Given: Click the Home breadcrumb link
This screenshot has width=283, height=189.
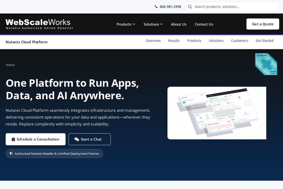Looking at the screenshot, I should 10,65.
